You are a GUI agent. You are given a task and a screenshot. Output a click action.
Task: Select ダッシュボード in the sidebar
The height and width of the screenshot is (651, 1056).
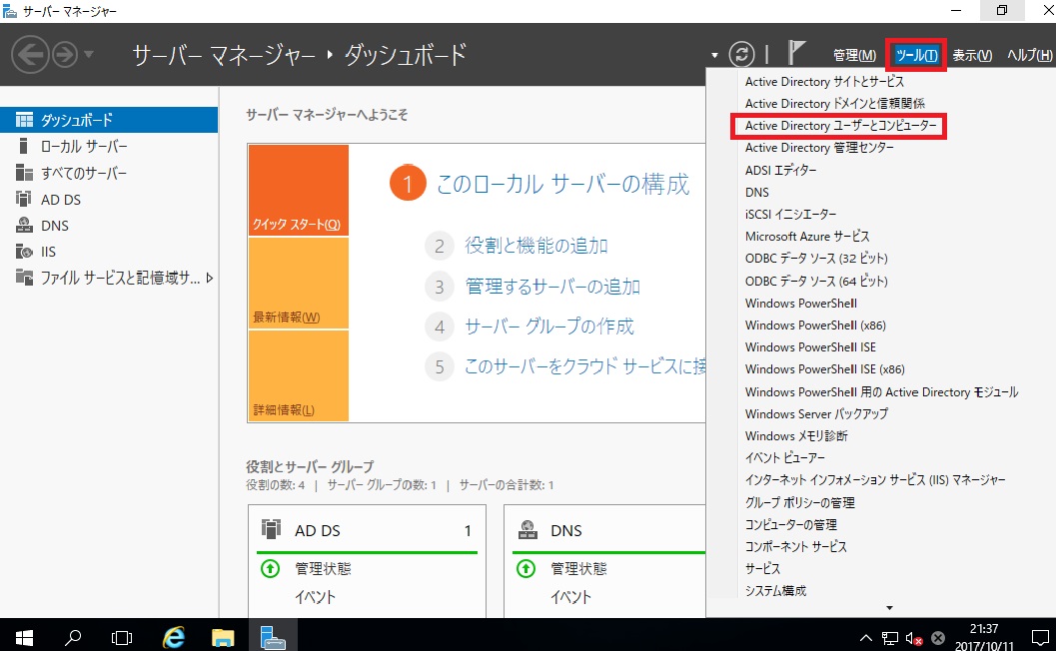click(109, 120)
